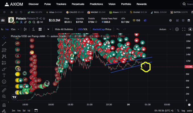The height and width of the screenshot is (113, 193).
Task: Undo the last chart action
Action: tap(118, 29)
